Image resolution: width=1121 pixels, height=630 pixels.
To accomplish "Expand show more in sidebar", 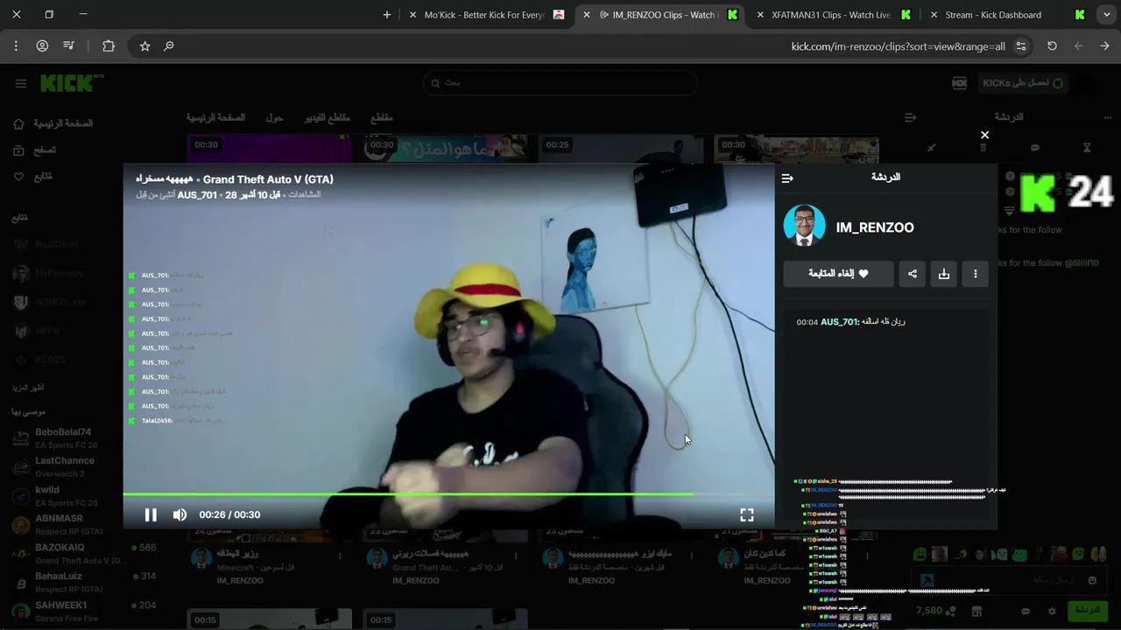I will (x=29, y=387).
